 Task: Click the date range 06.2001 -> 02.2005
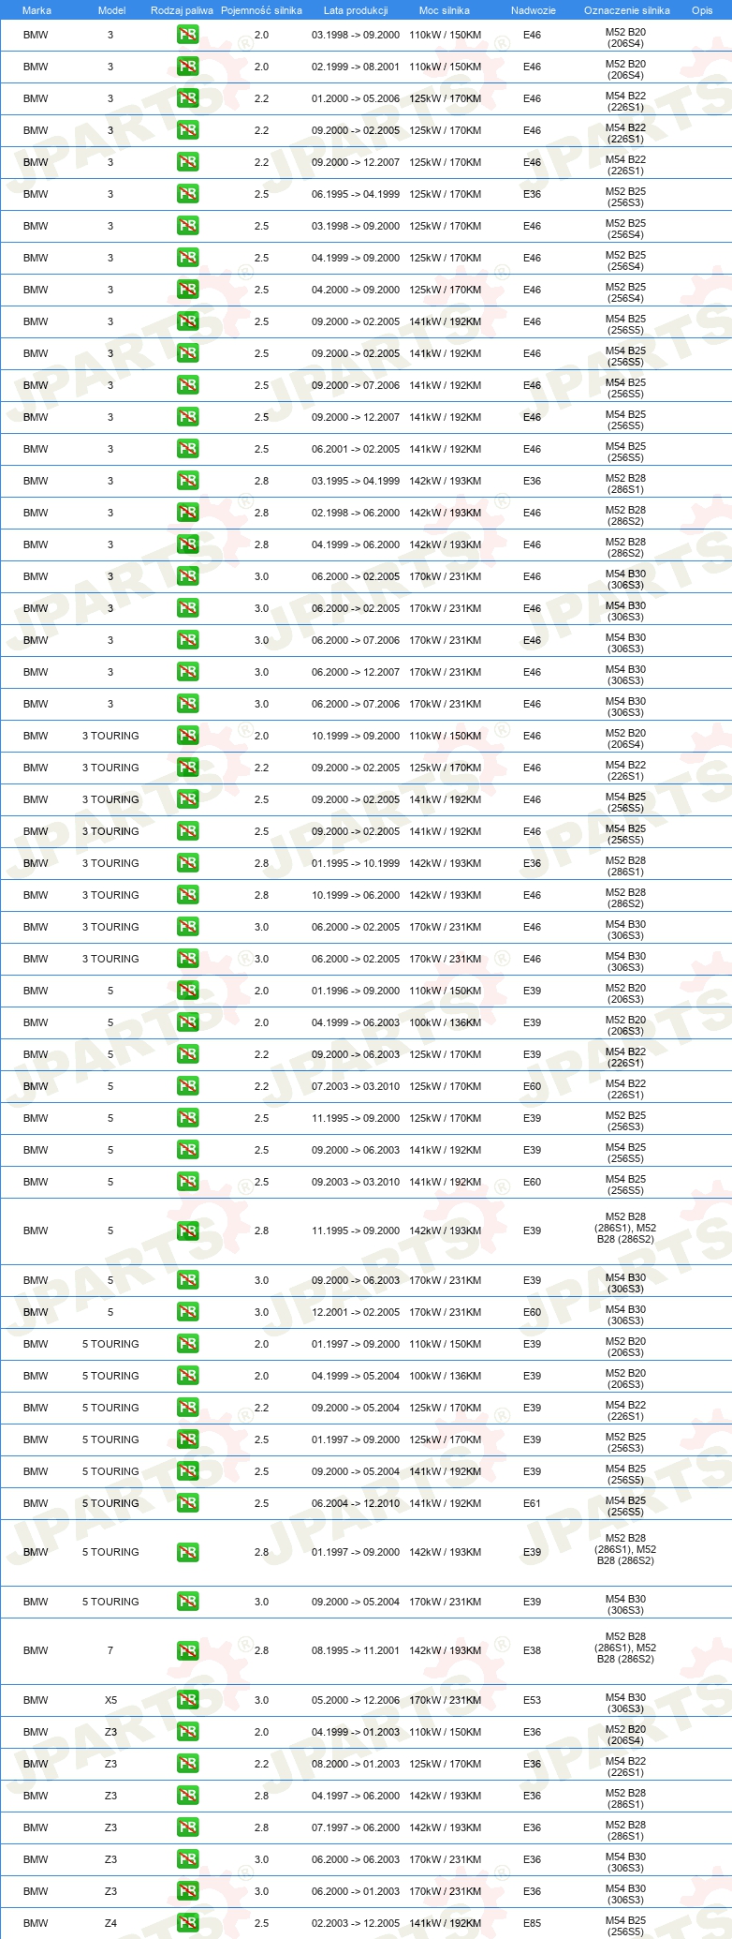point(356,449)
